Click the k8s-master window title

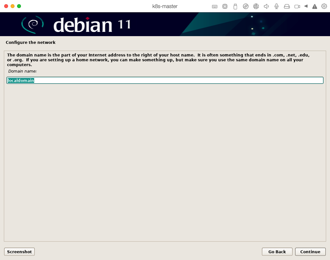point(165,6)
